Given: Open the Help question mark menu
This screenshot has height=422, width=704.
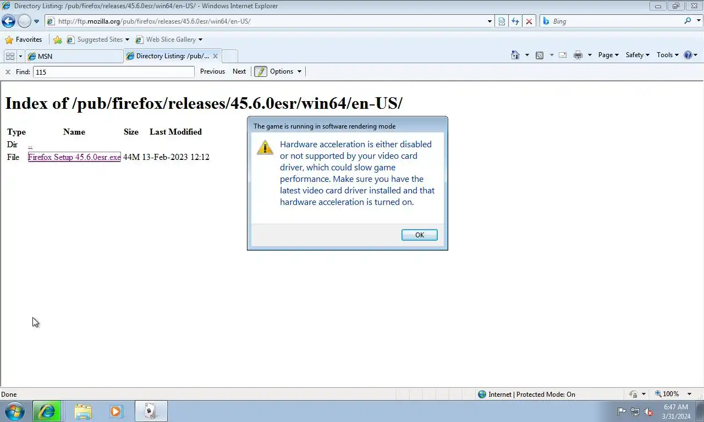Looking at the screenshot, I should click(690, 55).
